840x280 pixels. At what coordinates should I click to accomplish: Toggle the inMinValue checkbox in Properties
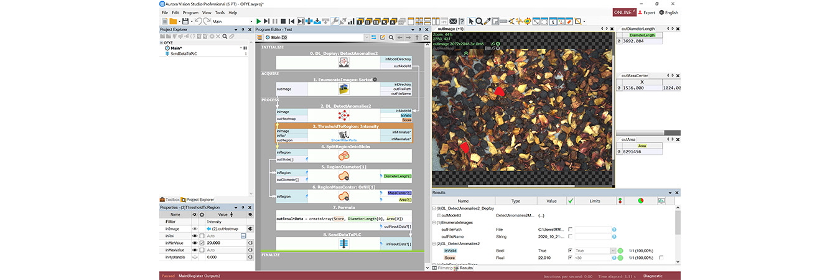point(202,243)
